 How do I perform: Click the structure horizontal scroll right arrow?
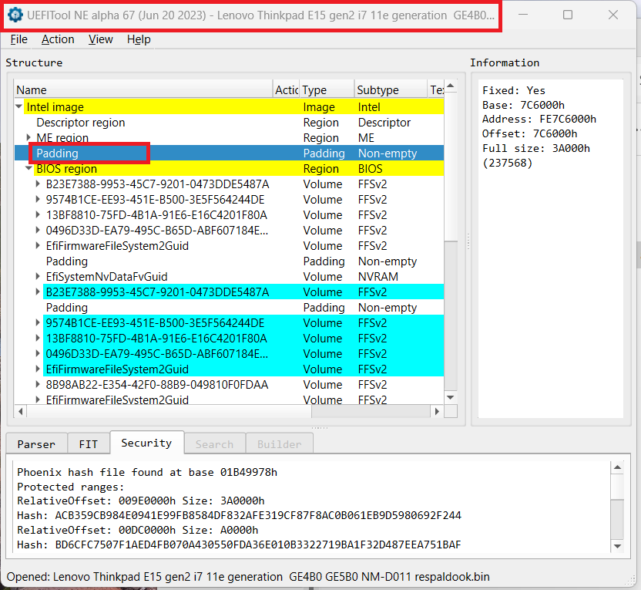[437, 411]
